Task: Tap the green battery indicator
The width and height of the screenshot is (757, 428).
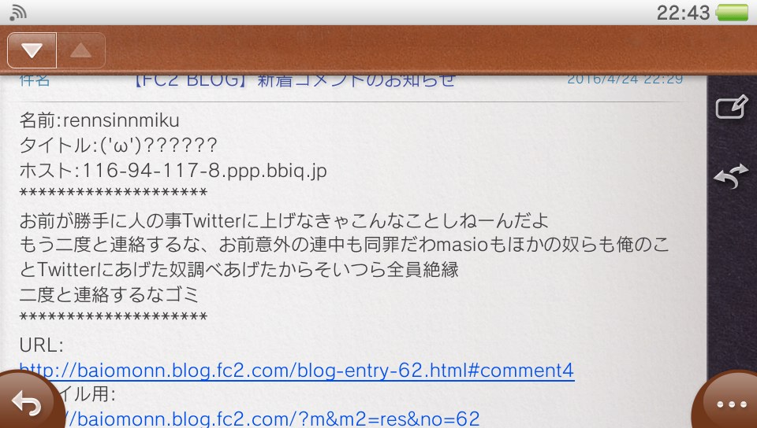Action: pyautogui.click(x=732, y=13)
